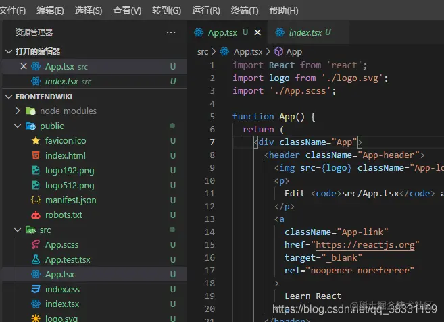Click the './App.scss' import string
The image size is (444, 322).
pyautogui.click(x=300, y=91)
